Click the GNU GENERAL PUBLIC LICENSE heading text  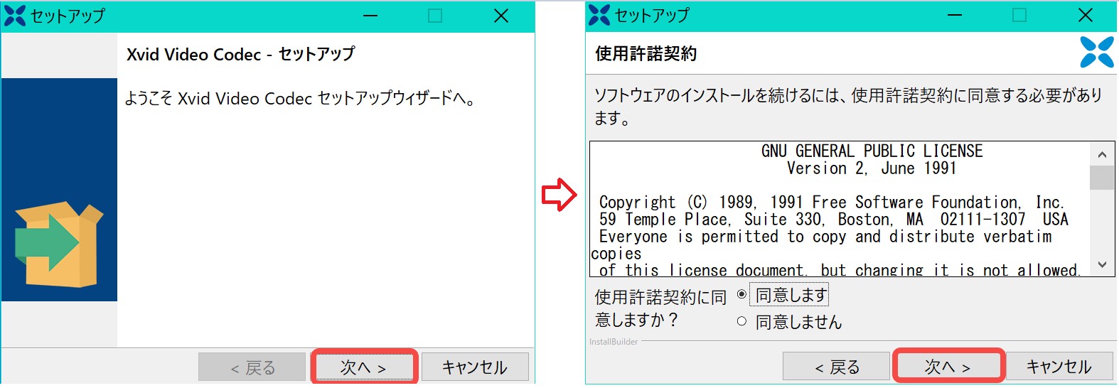coord(872,151)
